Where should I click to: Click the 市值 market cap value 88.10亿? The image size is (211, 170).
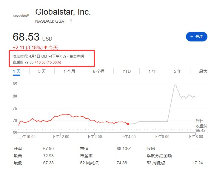click(124, 148)
